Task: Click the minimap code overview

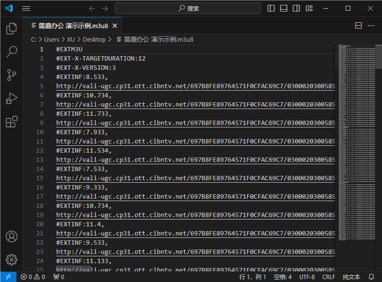Action: [357, 142]
